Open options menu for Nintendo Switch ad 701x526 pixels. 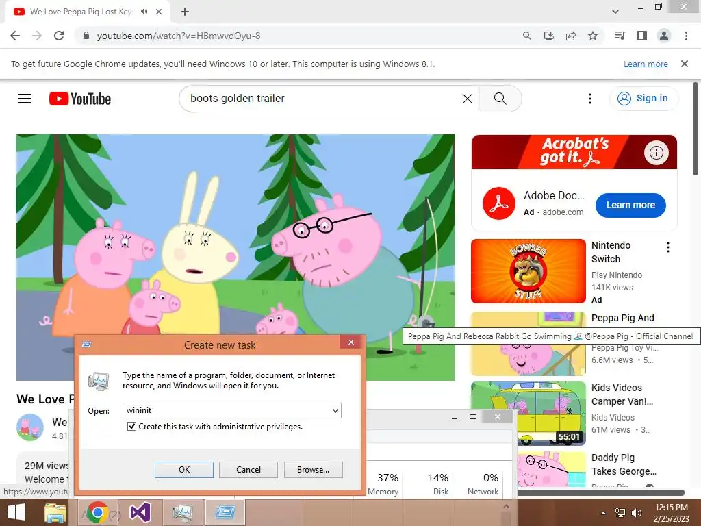668,247
